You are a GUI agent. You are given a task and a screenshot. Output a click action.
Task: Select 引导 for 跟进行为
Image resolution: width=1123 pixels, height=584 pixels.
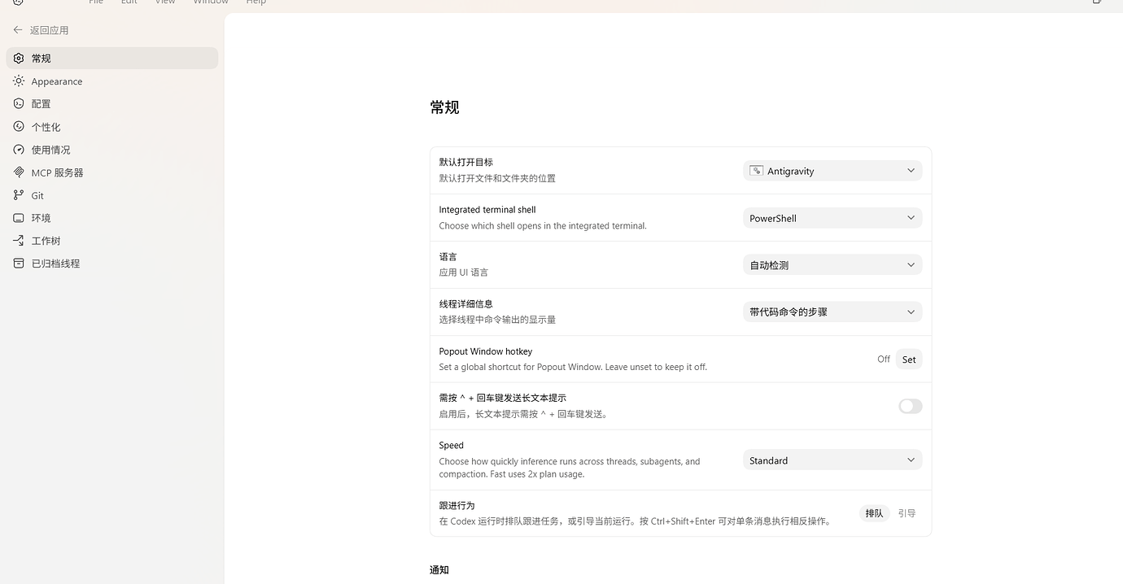pyautogui.click(x=907, y=513)
